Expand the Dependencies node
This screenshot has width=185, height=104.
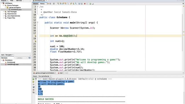tap(3, 14)
